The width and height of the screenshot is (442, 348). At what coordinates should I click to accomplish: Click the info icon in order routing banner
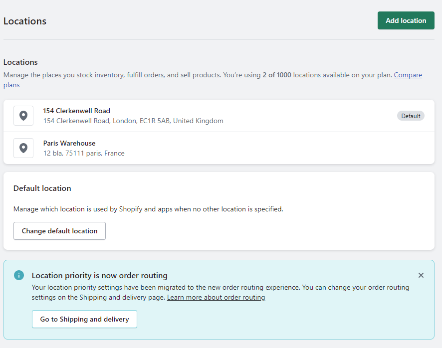pyautogui.click(x=19, y=275)
